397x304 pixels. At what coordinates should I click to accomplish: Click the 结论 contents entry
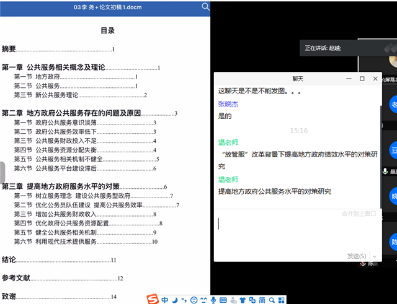pyautogui.click(x=59, y=260)
